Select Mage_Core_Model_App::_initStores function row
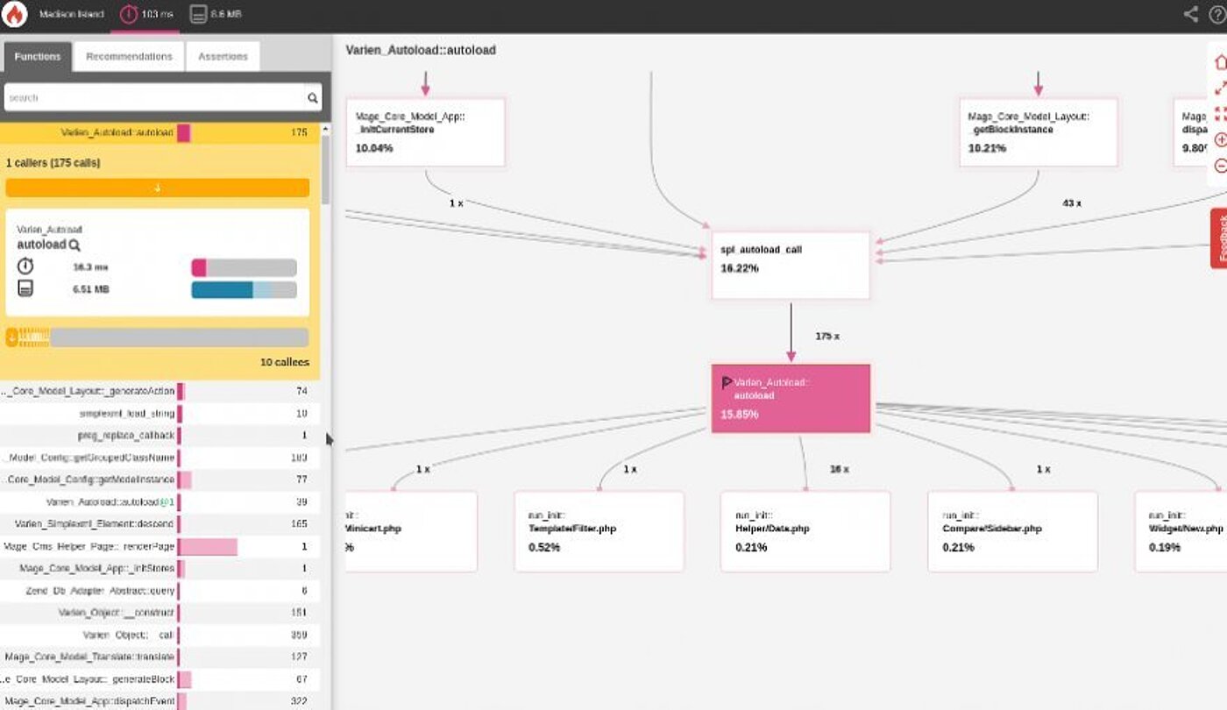Viewport: 1227px width, 710px height. (160, 569)
